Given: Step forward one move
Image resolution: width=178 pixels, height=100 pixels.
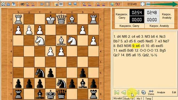Looking at the screenshot, I should 130,92.
